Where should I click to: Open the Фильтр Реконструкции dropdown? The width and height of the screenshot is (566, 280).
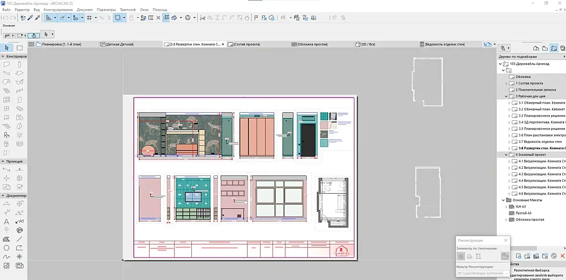point(482,273)
